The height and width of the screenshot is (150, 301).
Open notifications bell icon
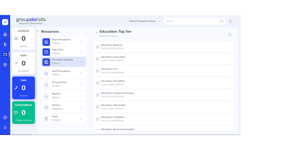(x=231, y=21)
